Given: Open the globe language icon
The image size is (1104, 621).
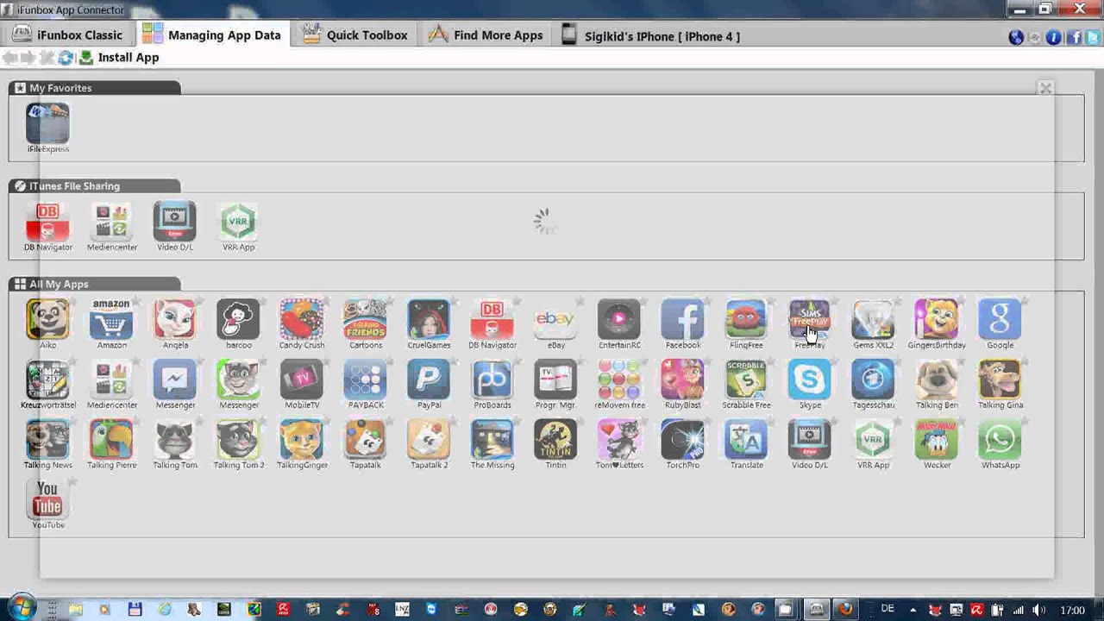Looking at the screenshot, I should coord(1016,37).
